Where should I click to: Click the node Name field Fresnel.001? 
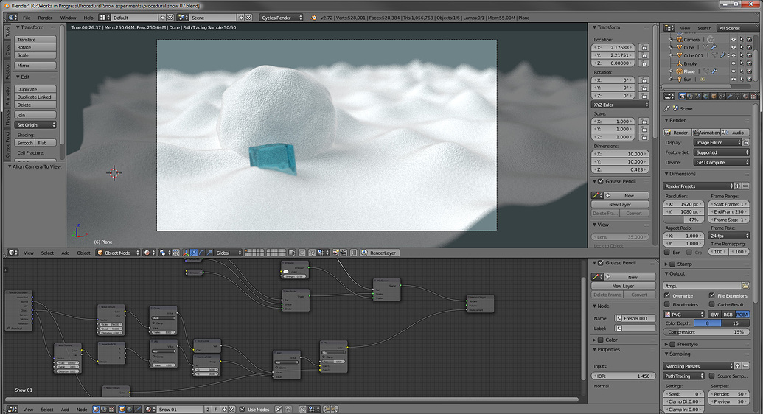635,318
